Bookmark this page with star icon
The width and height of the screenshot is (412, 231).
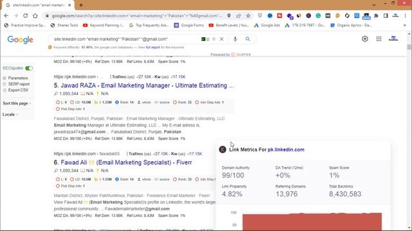tap(248, 15)
